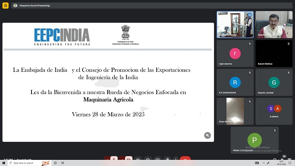Select the Nishikant video tile
Screen dimensions: 295x166
coord(274,25)
